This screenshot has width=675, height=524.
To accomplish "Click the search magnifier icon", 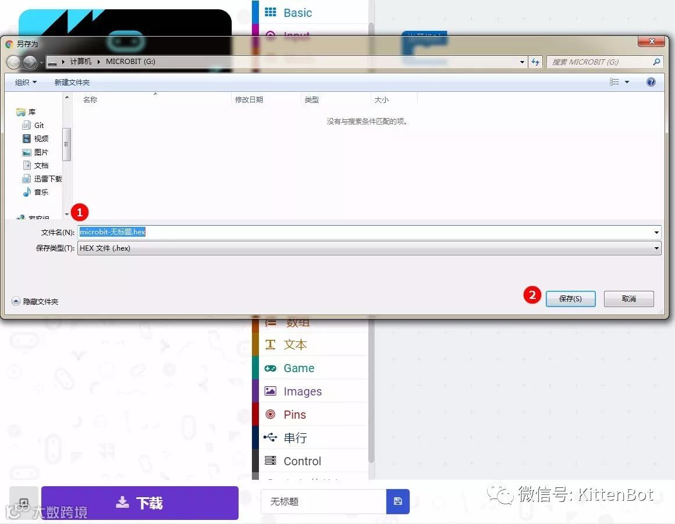I will coord(656,62).
